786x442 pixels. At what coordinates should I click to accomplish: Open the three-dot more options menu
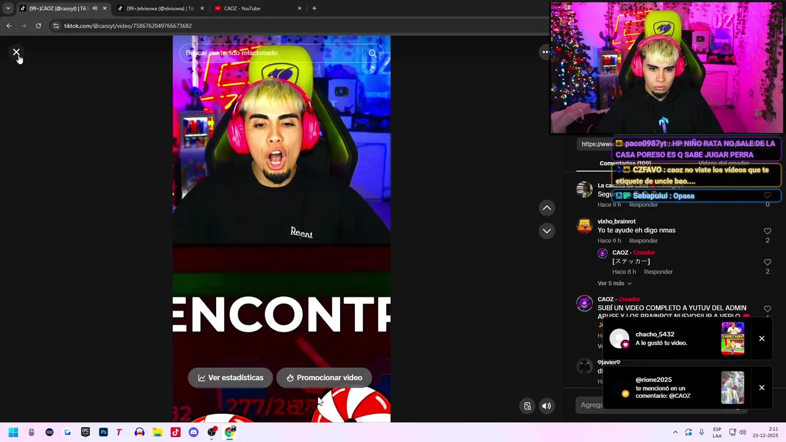coord(545,52)
